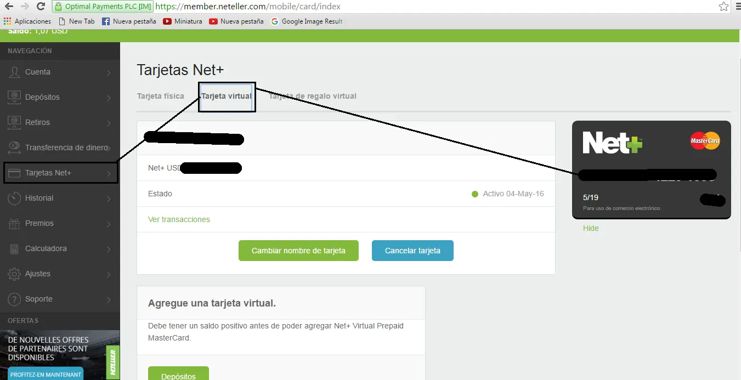Click the Net+ virtual card image
Image resolution: width=741 pixels, height=380 pixels.
(x=651, y=170)
